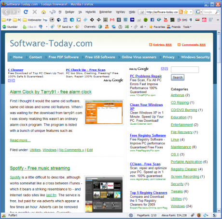Stop loading with the X toolbar icon
222x219 pixels.
coord(35,12)
